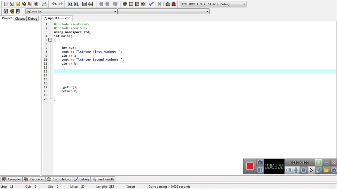Click the New source file blank page icon
337x189 pixels.
[x=6, y=4]
